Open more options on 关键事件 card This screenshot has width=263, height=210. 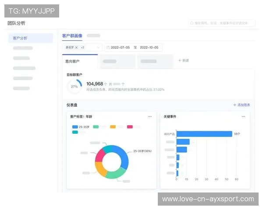tap(243, 116)
